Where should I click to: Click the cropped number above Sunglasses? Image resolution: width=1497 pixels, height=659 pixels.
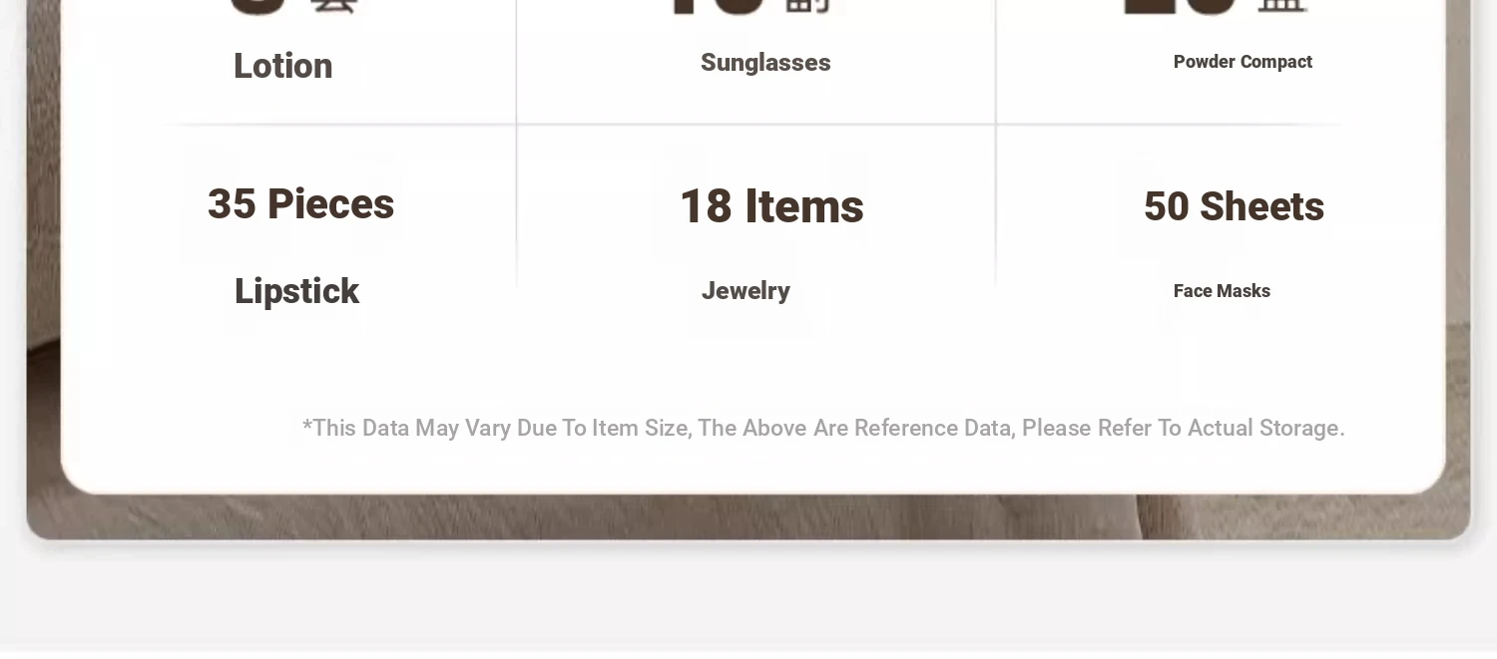pos(719,6)
